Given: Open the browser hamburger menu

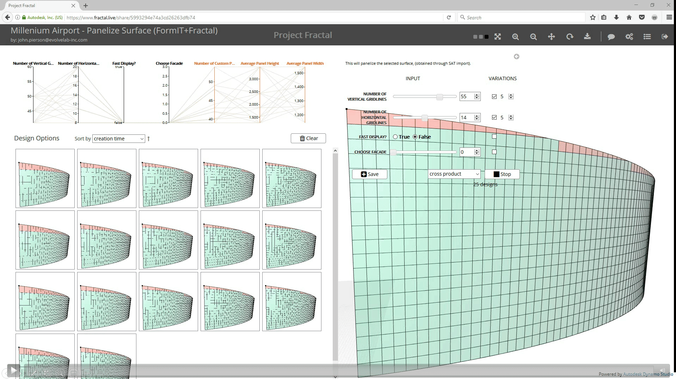Looking at the screenshot, I should pos(669,17).
